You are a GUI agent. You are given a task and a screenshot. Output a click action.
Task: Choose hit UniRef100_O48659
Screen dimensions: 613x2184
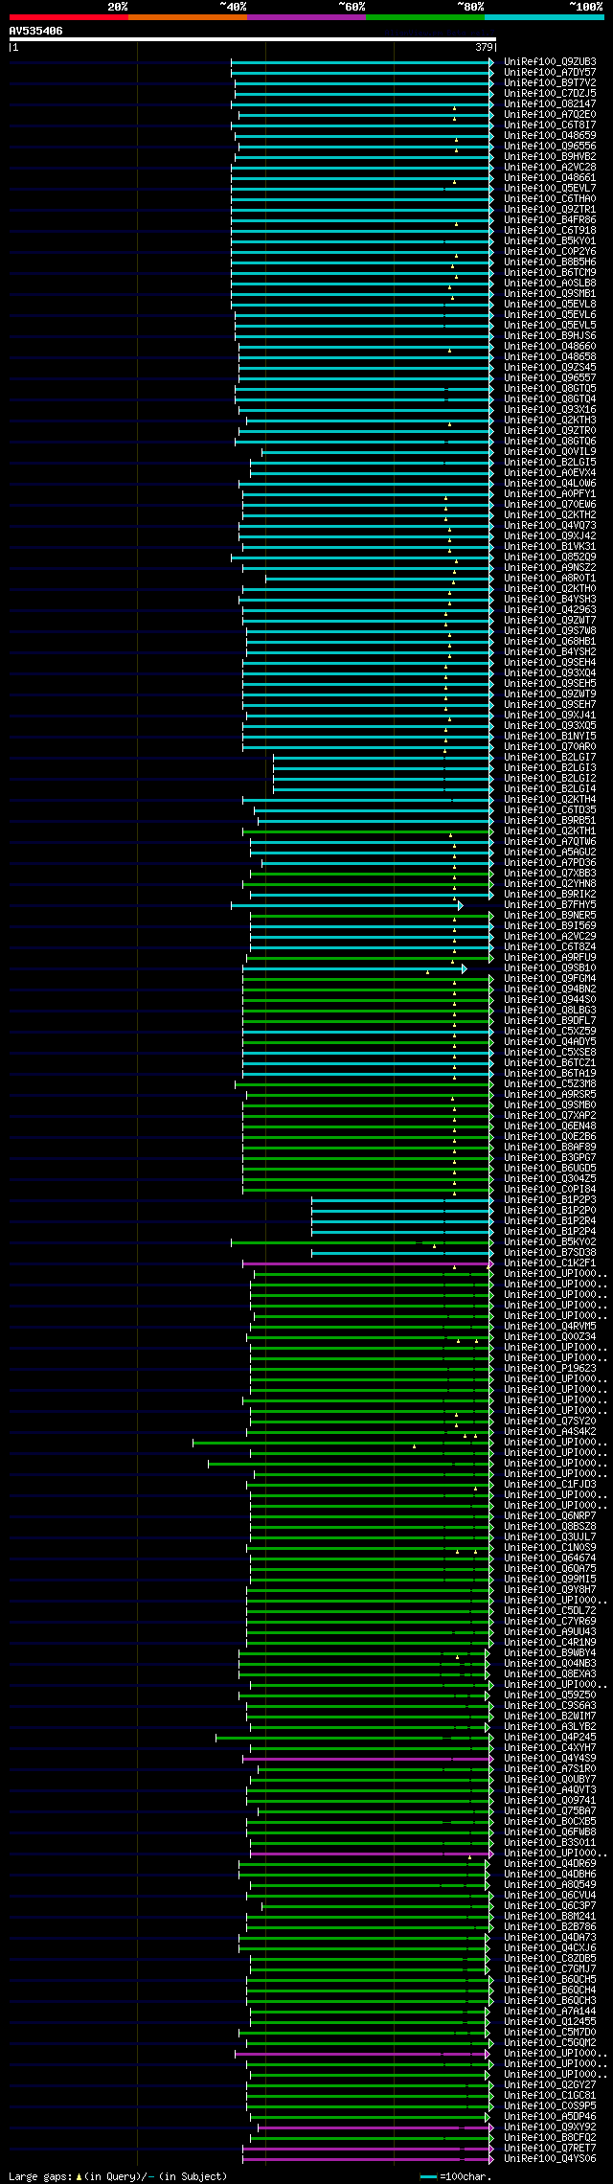[x=550, y=136]
